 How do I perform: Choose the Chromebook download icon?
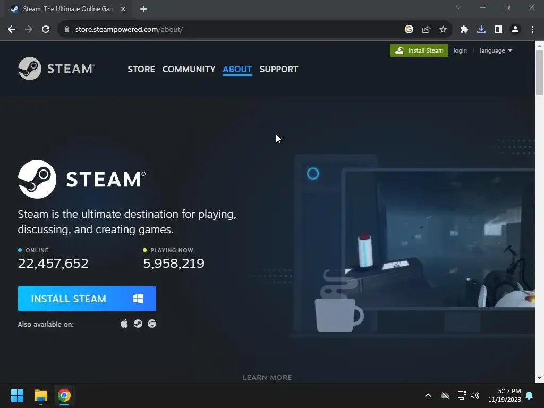(152, 324)
